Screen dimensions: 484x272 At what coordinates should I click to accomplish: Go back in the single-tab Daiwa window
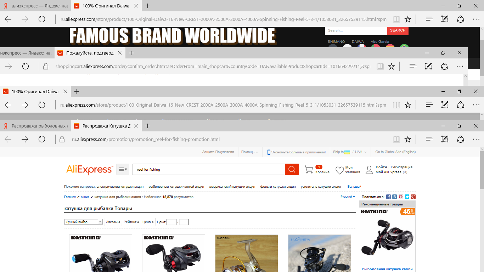click(8, 105)
